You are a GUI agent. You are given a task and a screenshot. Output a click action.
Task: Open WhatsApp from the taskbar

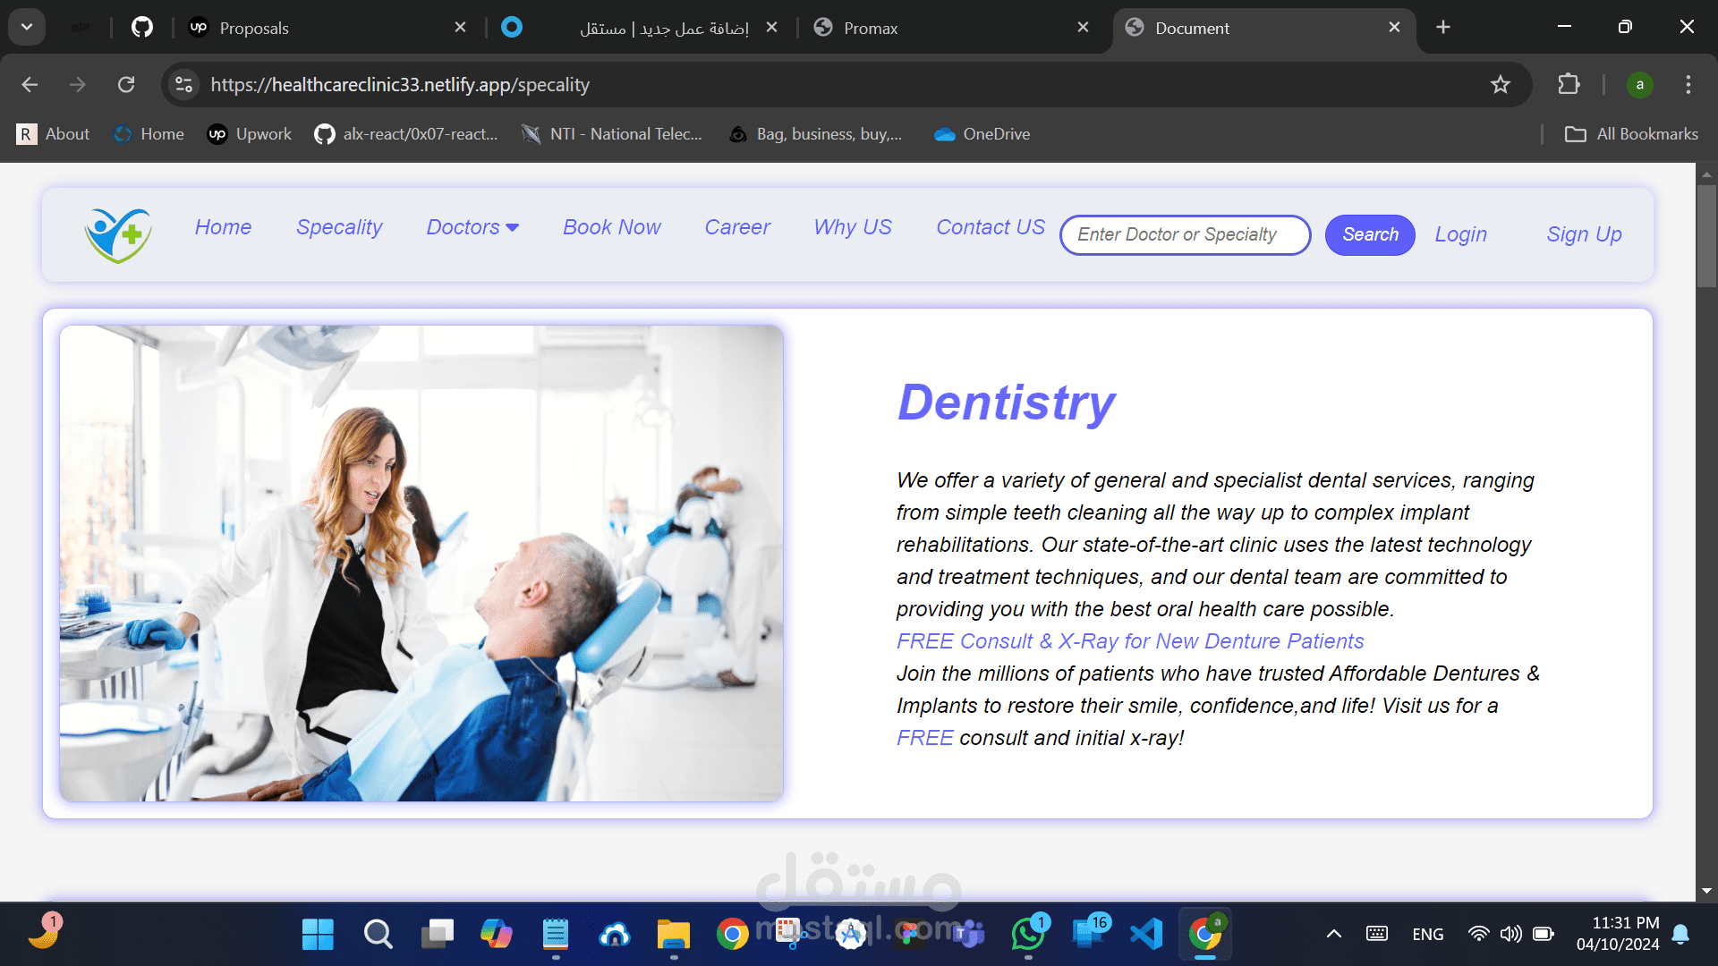1028,935
